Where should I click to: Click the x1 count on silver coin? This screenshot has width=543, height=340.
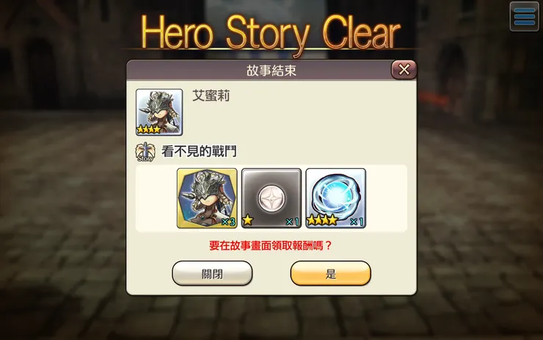point(293,222)
